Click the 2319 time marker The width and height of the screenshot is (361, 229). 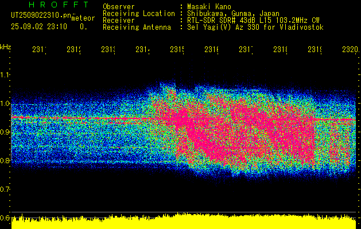[x=315, y=50]
